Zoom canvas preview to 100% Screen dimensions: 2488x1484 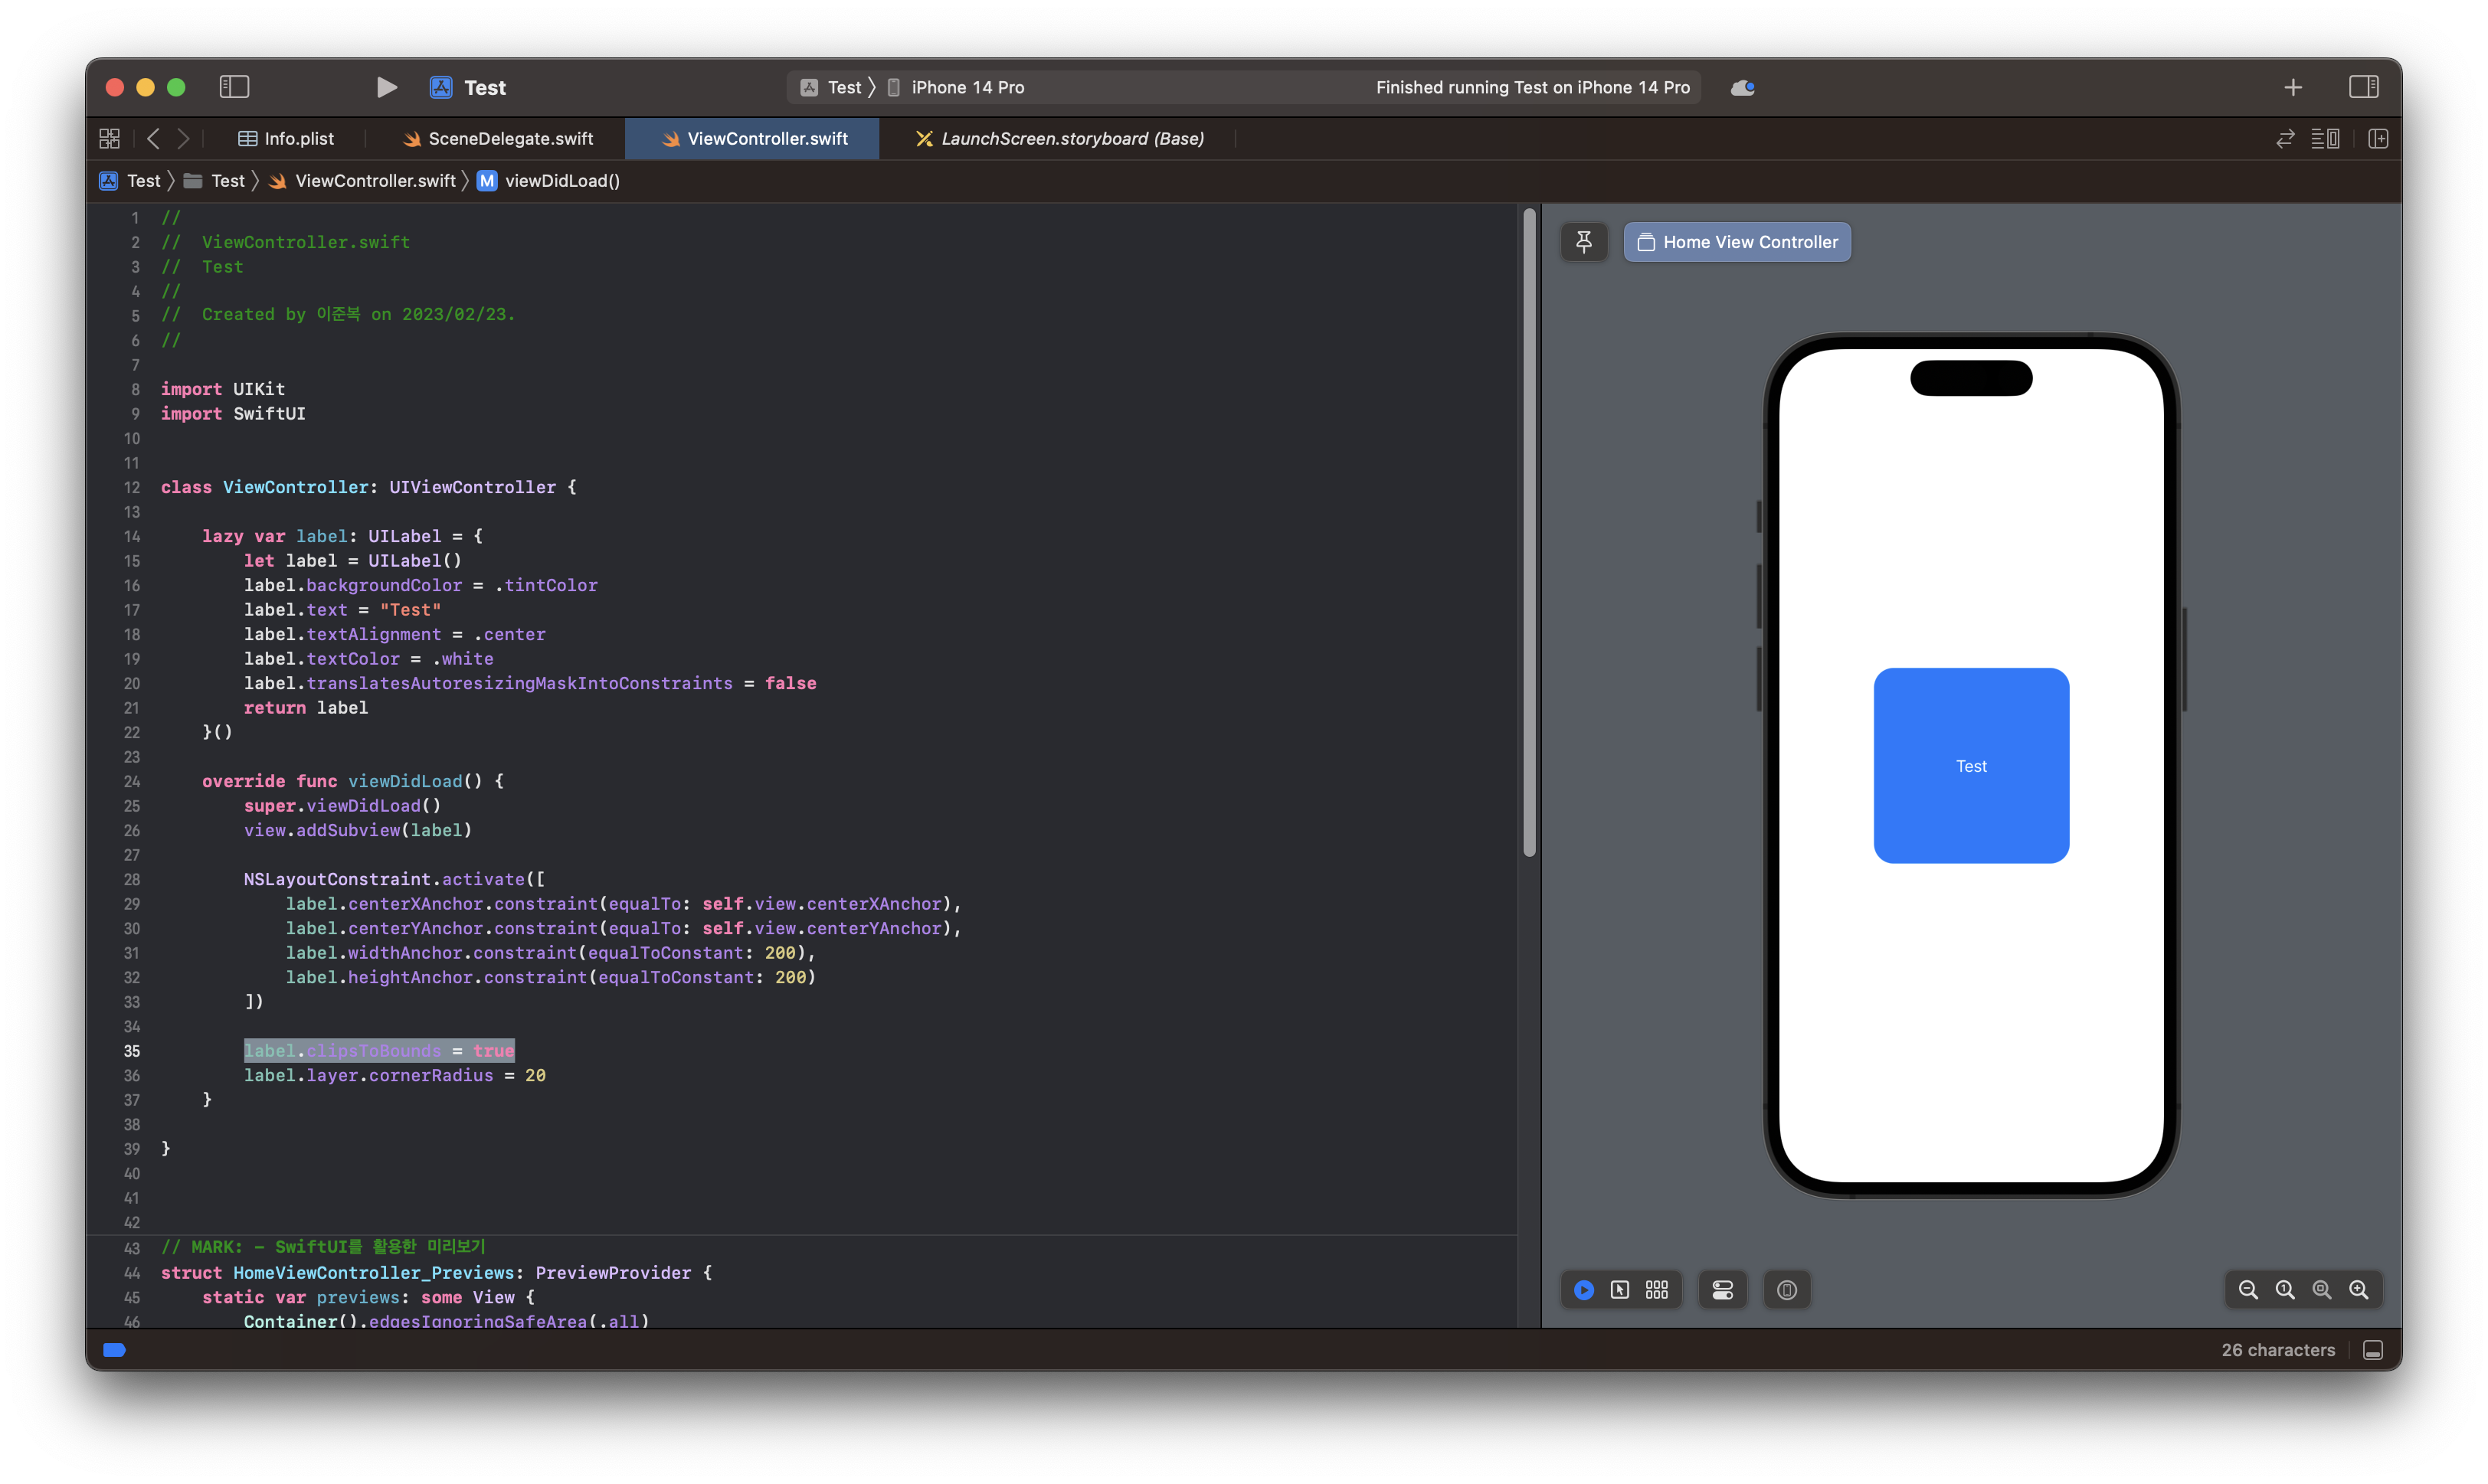2285,1290
